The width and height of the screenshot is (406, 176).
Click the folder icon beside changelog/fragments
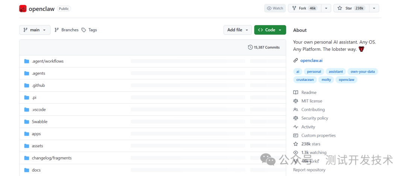[x=27, y=158]
